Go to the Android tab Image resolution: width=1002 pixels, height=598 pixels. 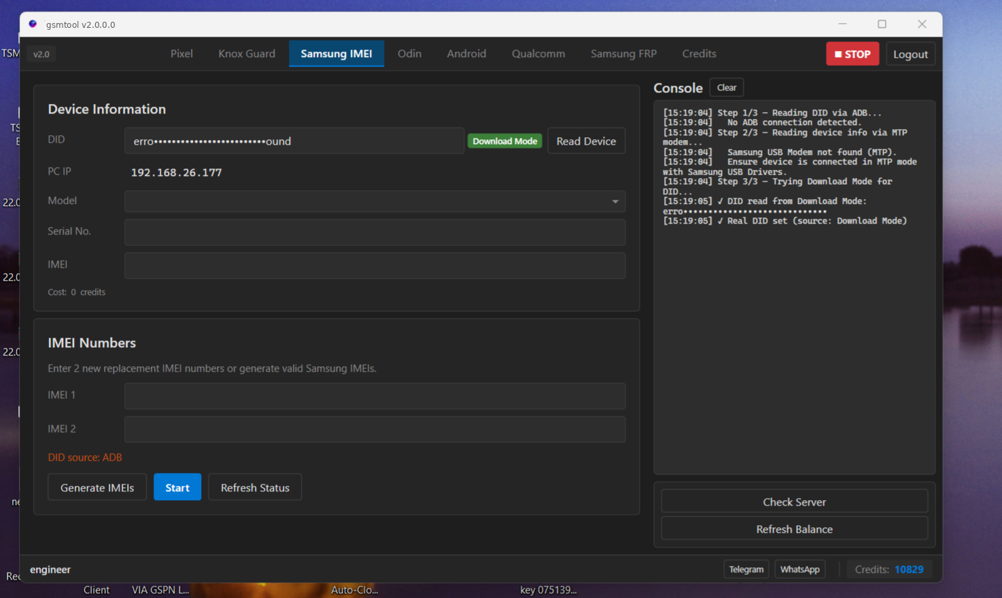click(x=466, y=54)
